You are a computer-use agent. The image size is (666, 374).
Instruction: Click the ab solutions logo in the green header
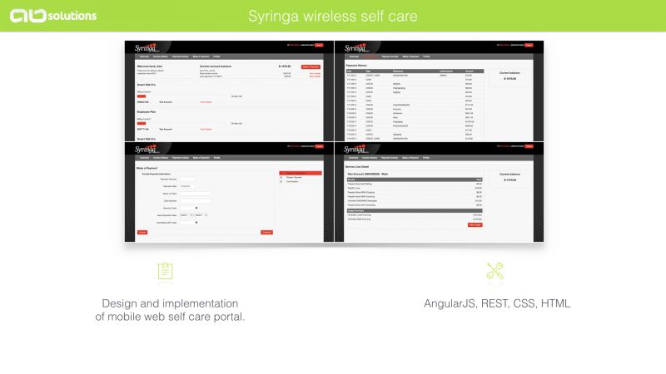click(53, 16)
